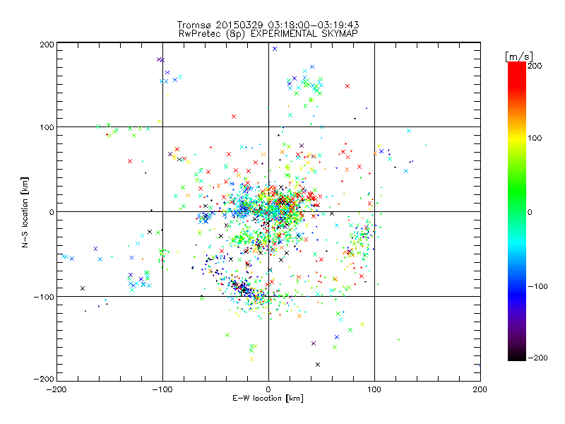The width and height of the screenshot is (565, 424).
Task: Click the plot title 'Tromsø 20150329 03:18:00-03:19:43'
Action: pos(268,25)
